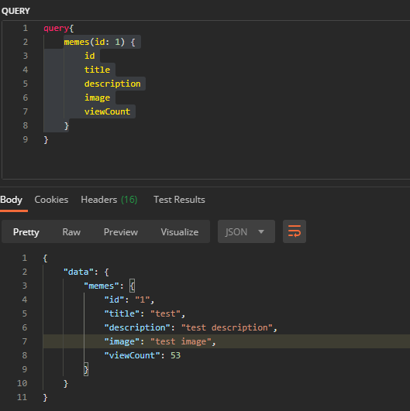Open the JSON format dropdown
Image resolution: width=410 pixels, height=411 pixels.
point(246,231)
